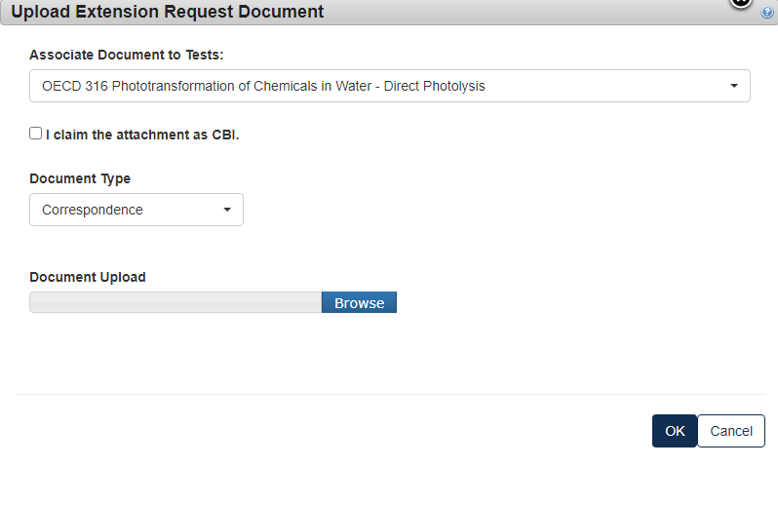
Task: Open the Document Type dropdown
Action: 136,210
